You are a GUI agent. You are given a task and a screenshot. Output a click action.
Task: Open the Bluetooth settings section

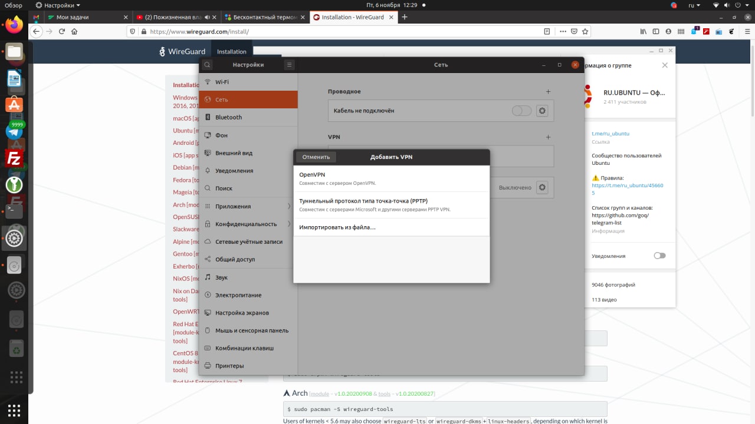tap(248, 117)
